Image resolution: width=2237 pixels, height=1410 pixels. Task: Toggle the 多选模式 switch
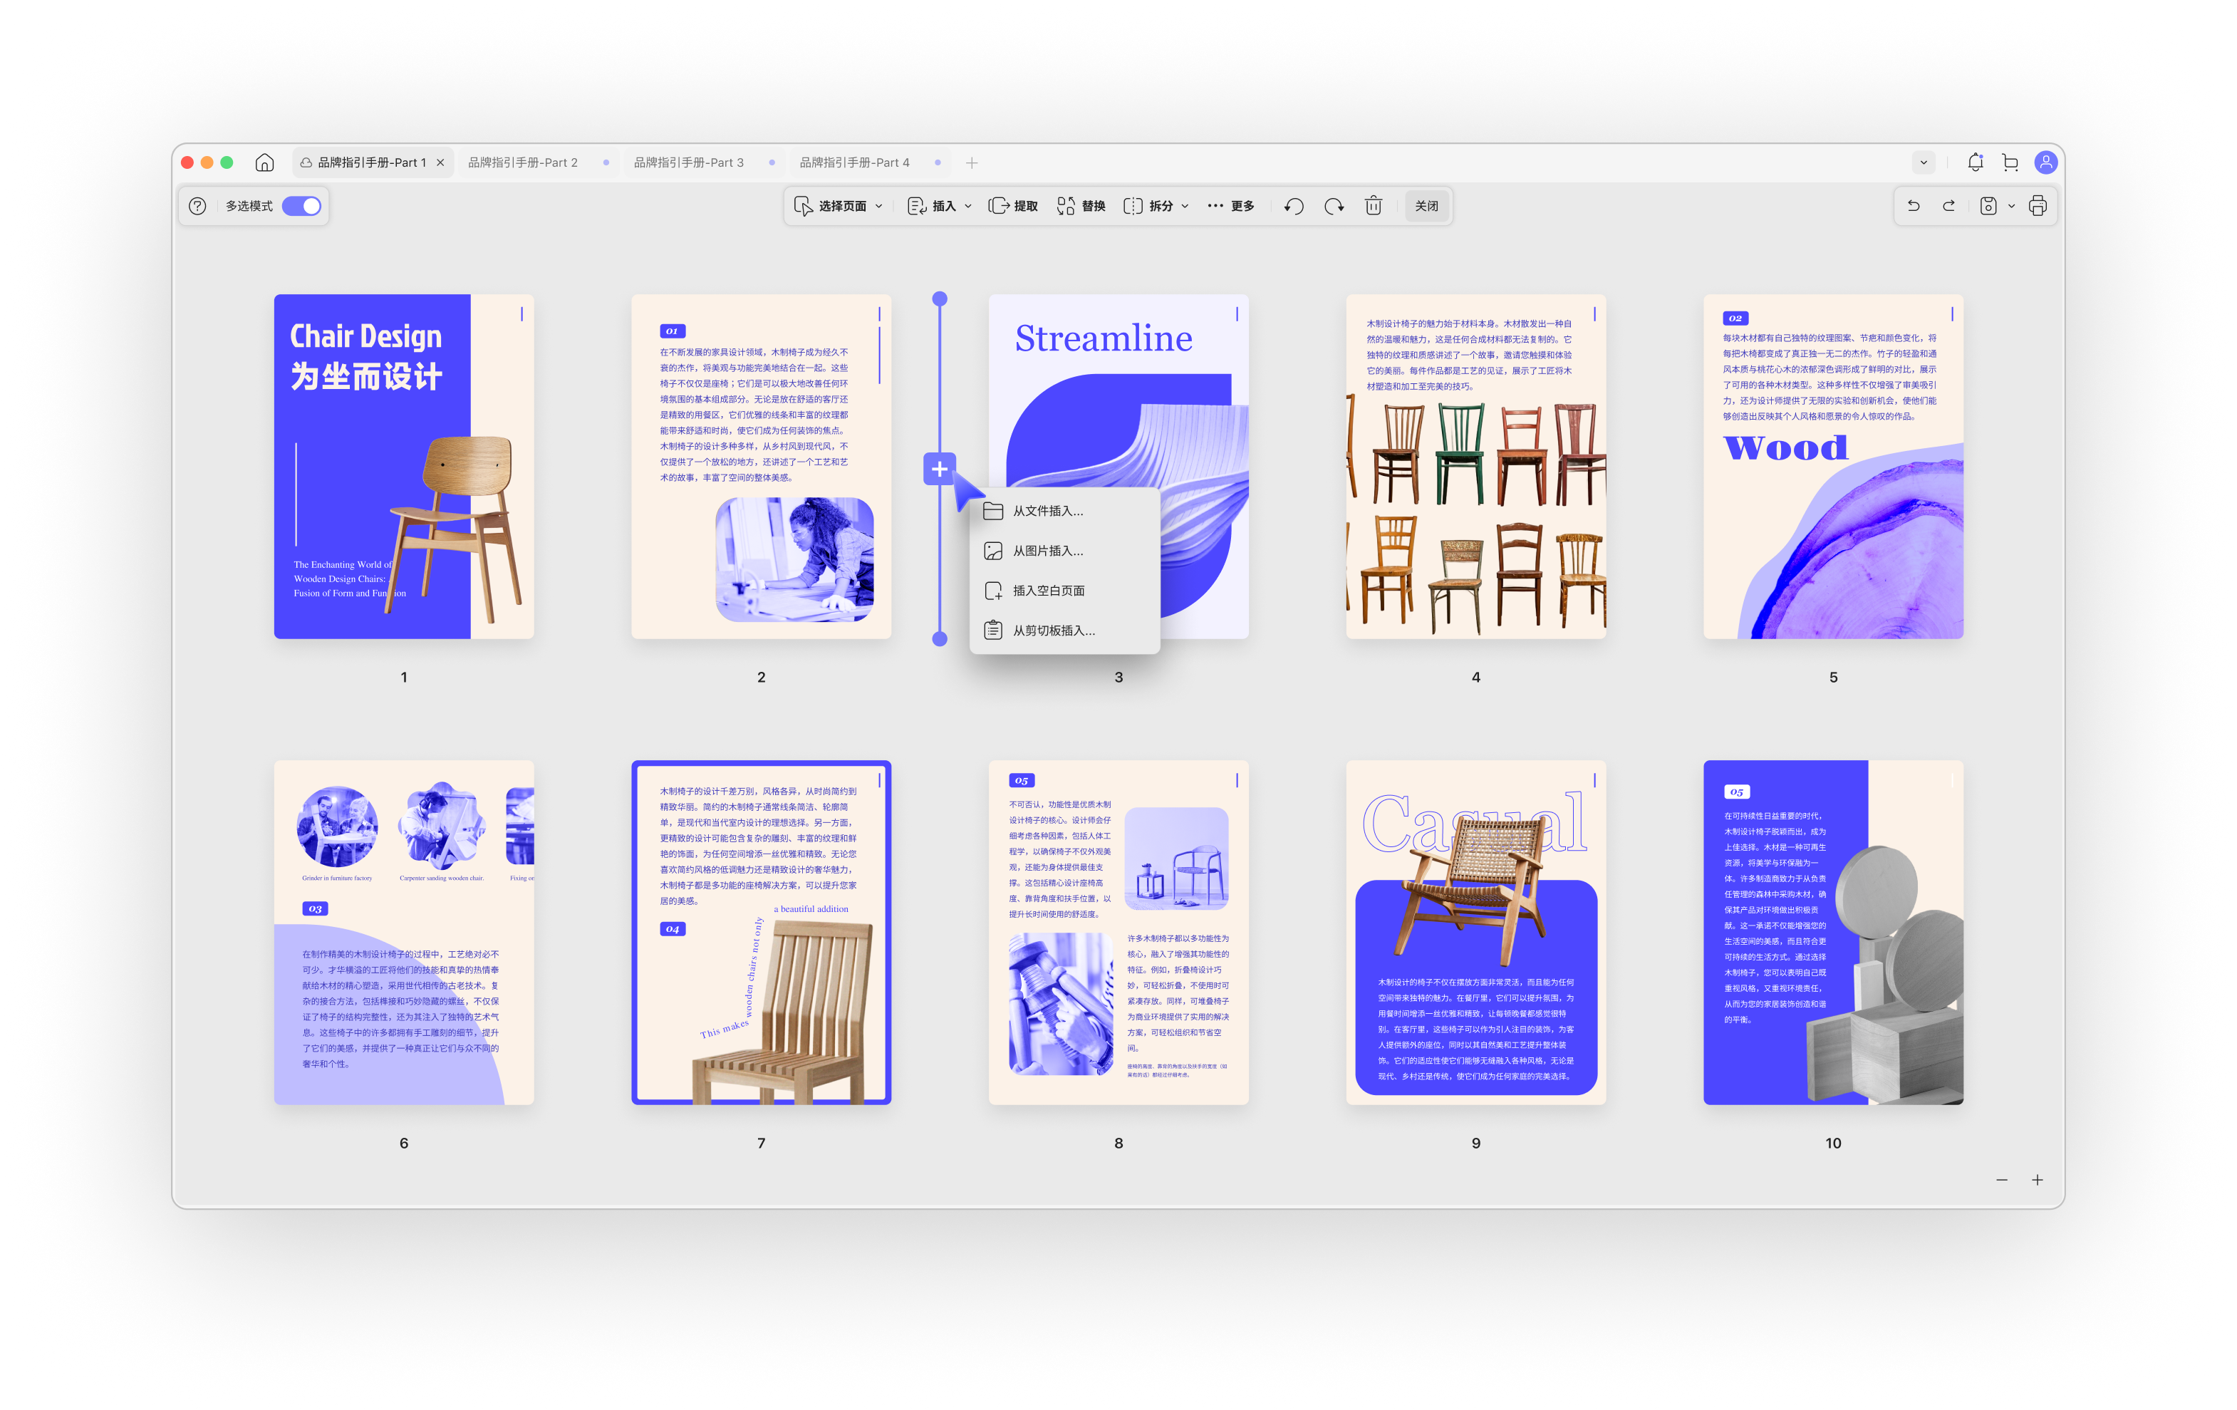[302, 206]
